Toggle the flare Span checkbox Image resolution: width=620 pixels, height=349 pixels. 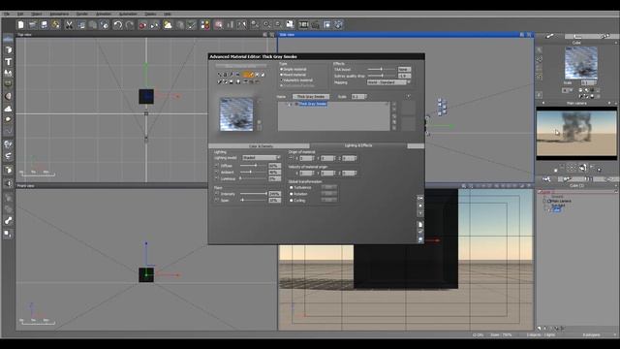pyautogui.click(x=216, y=201)
